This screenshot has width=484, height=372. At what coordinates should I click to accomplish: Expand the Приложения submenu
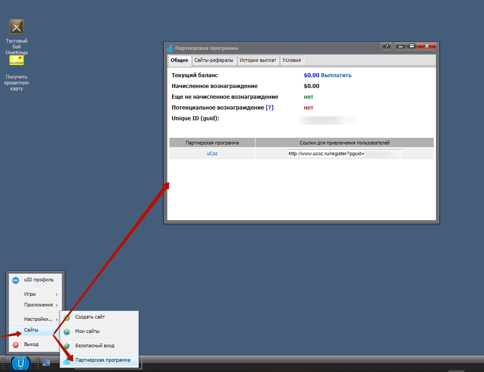coord(40,305)
